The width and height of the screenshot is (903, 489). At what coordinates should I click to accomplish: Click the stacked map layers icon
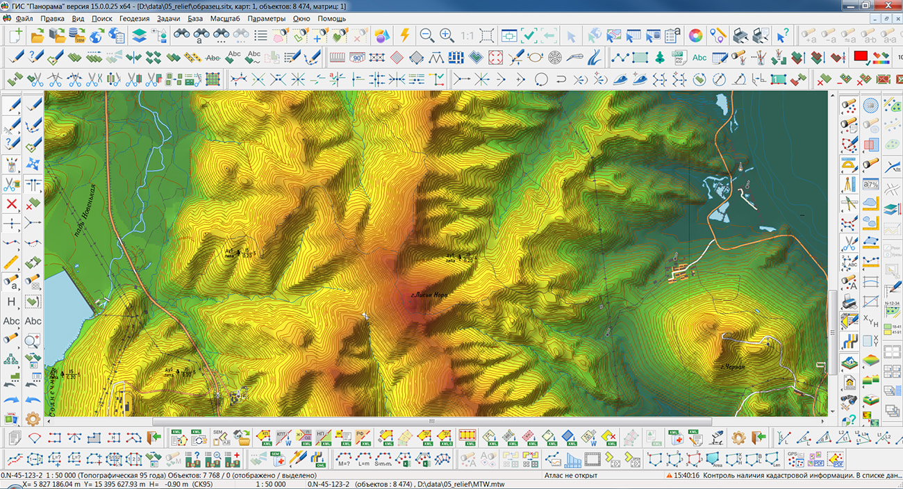(139, 35)
